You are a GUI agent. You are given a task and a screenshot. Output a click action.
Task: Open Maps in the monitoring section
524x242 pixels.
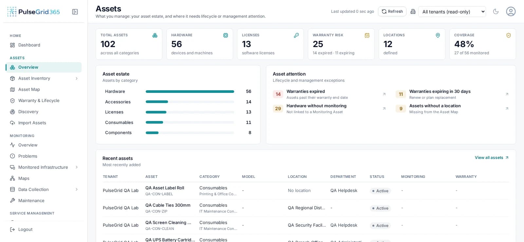44,179
